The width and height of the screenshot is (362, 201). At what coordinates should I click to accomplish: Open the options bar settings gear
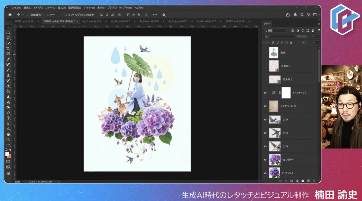tap(164, 14)
